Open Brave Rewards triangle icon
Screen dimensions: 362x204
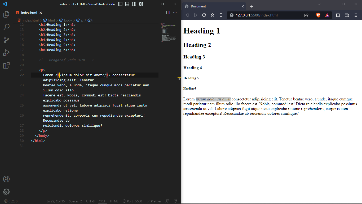pyautogui.click(x=327, y=15)
